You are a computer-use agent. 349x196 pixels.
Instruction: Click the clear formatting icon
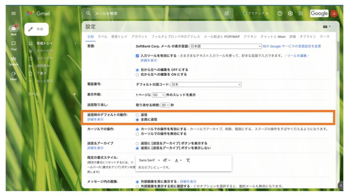(x=188, y=160)
